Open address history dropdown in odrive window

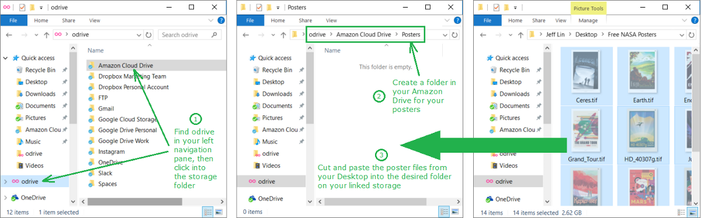(139, 35)
